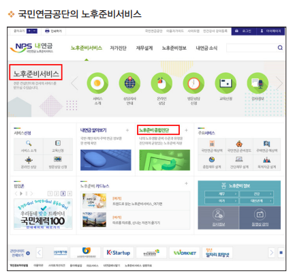This screenshot has width=295, height=280.
Task: Click the 국민연금공단 top link
Action: pos(154,31)
